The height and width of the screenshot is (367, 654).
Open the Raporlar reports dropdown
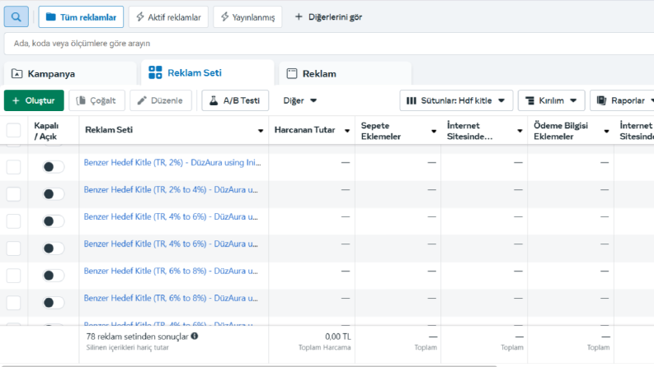pyautogui.click(x=622, y=100)
